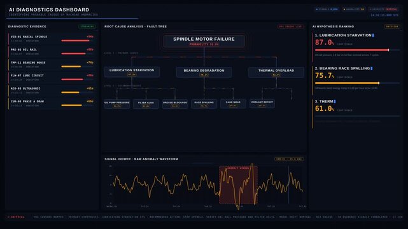408x229 pixels.
Task: Select the Filter Clog leaf node
Action: click(x=146, y=104)
